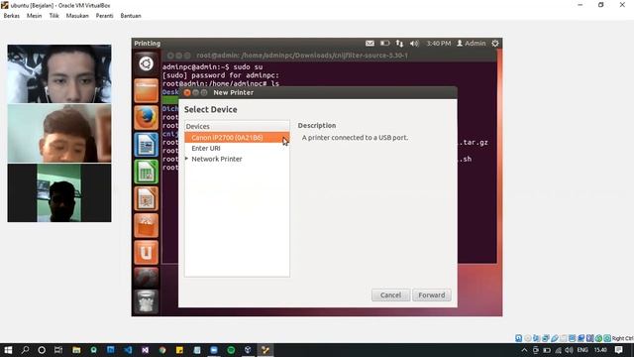Open Sticky Notes from the taskbar

click(x=179, y=350)
